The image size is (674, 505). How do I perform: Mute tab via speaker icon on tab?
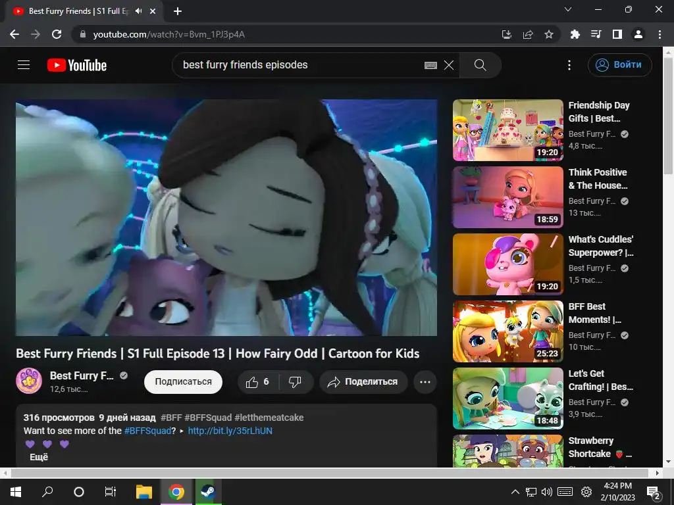click(x=138, y=11)
